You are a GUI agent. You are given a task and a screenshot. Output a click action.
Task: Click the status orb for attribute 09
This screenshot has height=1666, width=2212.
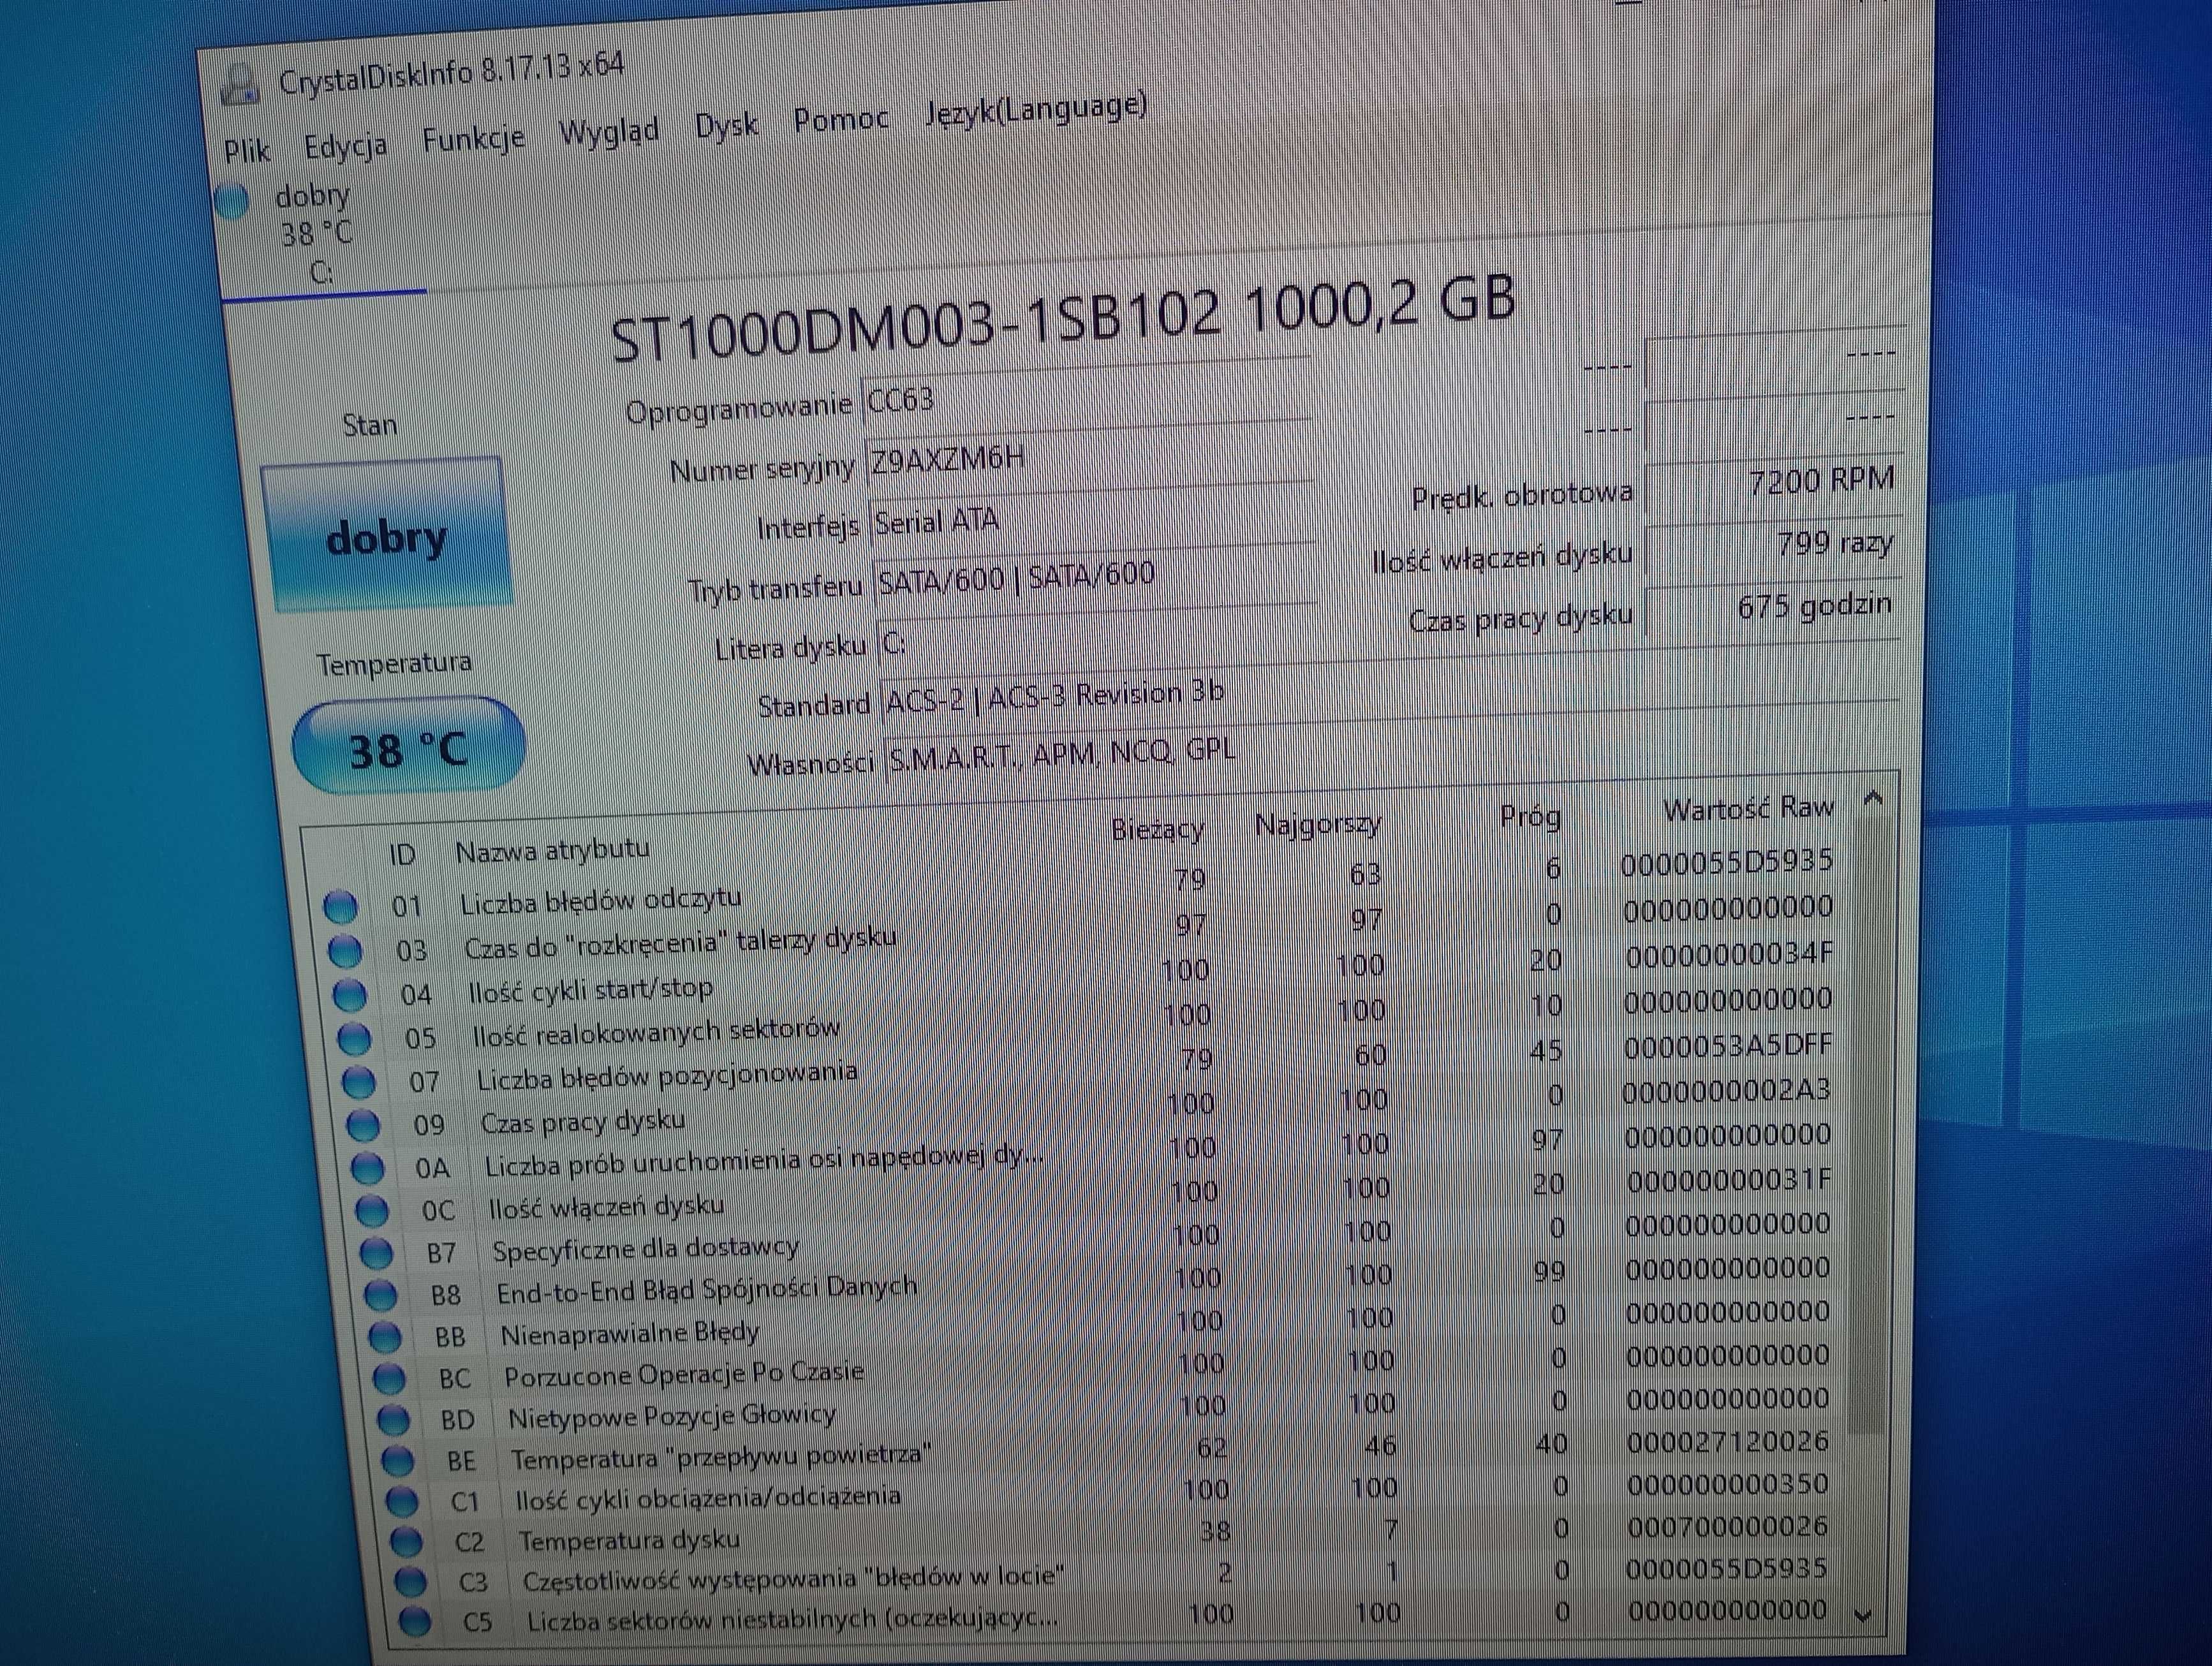point(363,1125)
